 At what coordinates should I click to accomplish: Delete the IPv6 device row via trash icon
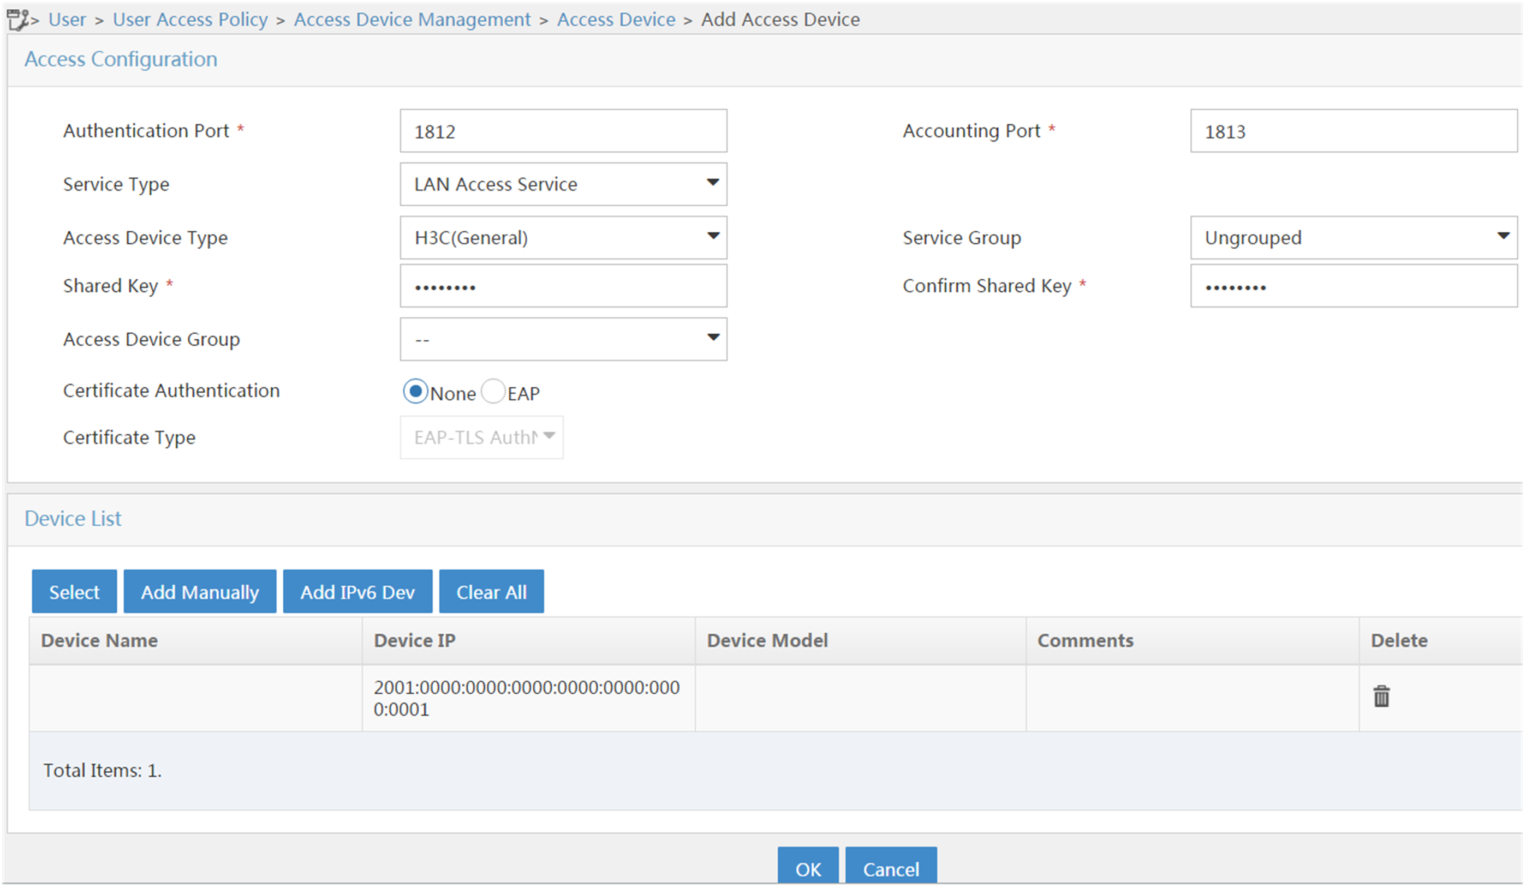pyautogui.click(x=1381, y=696)
